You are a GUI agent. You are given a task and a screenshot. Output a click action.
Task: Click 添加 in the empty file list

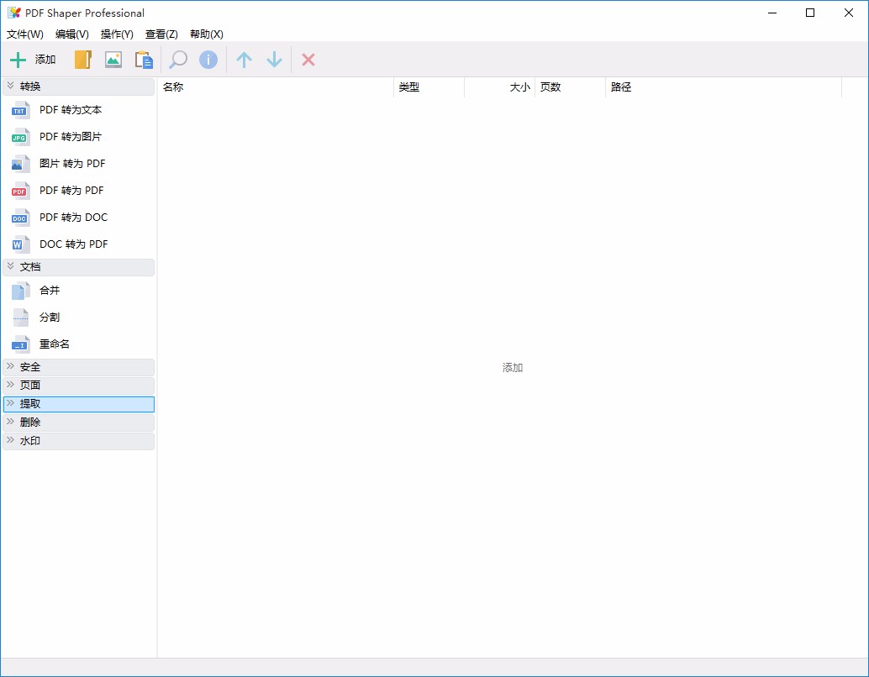pyautogui.click(x=513, y=367)
